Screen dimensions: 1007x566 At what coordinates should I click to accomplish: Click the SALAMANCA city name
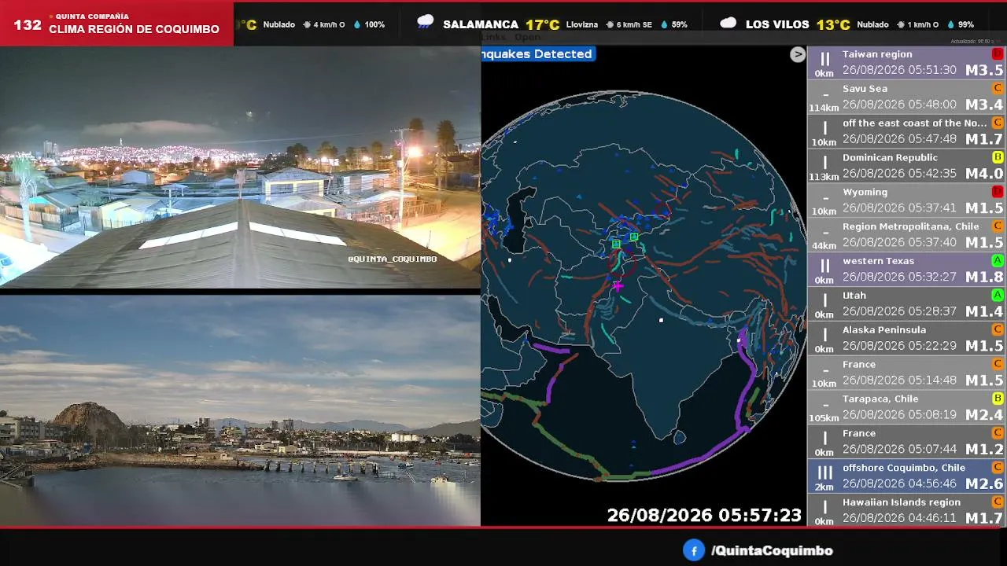point(481,24)
